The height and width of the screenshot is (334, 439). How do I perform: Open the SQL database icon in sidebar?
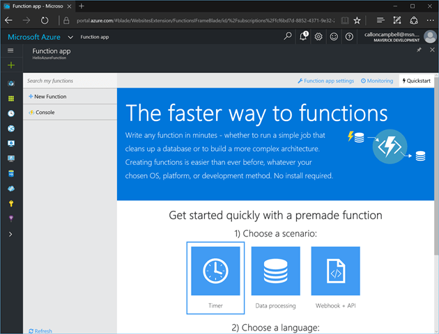[x=10, y=173]
